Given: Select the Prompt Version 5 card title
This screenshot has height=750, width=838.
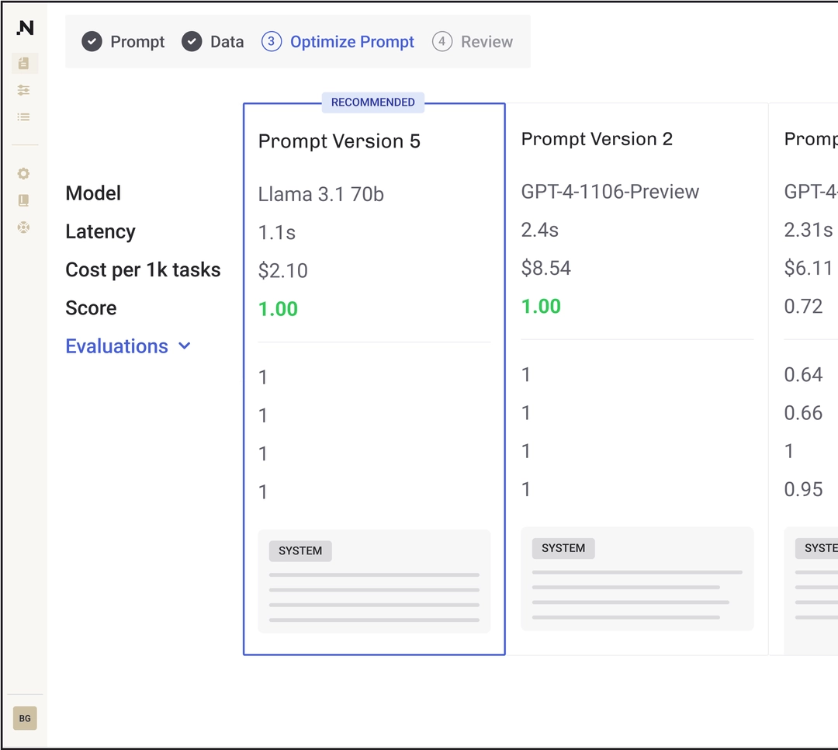Looking at the screenshot, I should [339, 141].
